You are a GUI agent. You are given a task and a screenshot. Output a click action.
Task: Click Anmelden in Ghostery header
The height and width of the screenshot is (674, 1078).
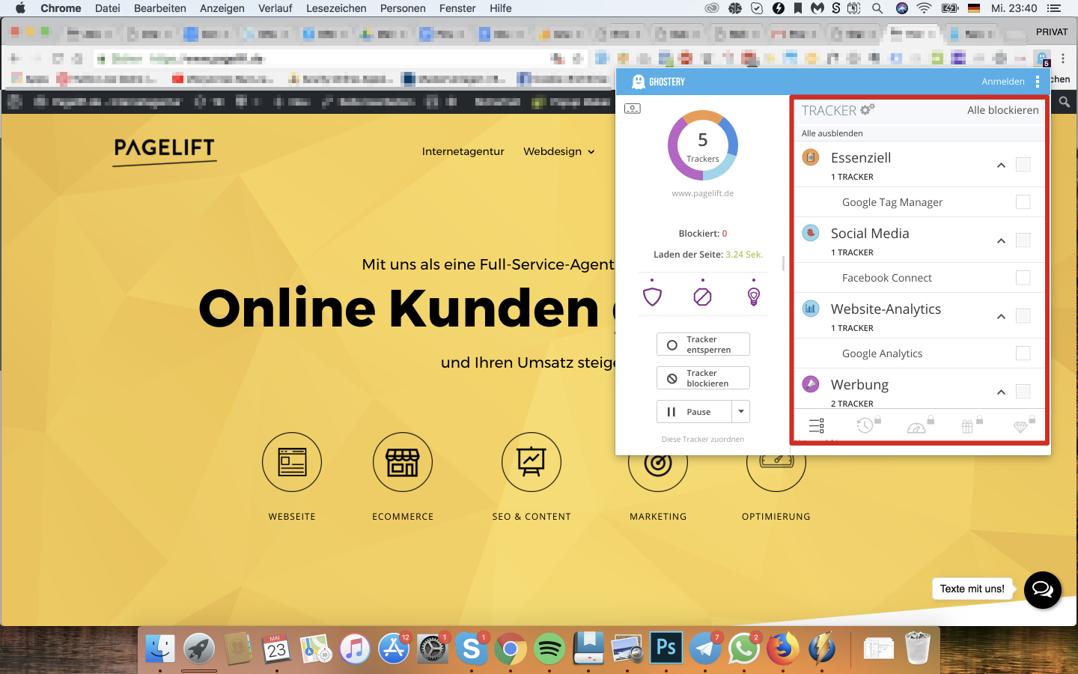click(1003, 82)
